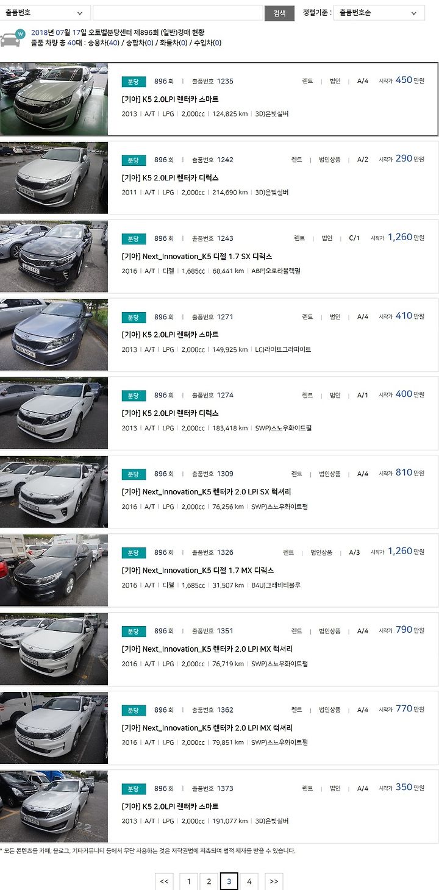Go to previous pages with << arrow
This screenshot has height=890, width=439.
[x=164, y=881]
